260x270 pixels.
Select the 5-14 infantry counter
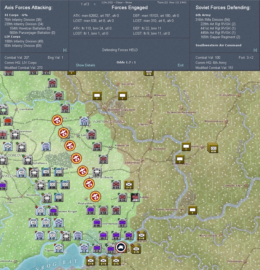52,83
